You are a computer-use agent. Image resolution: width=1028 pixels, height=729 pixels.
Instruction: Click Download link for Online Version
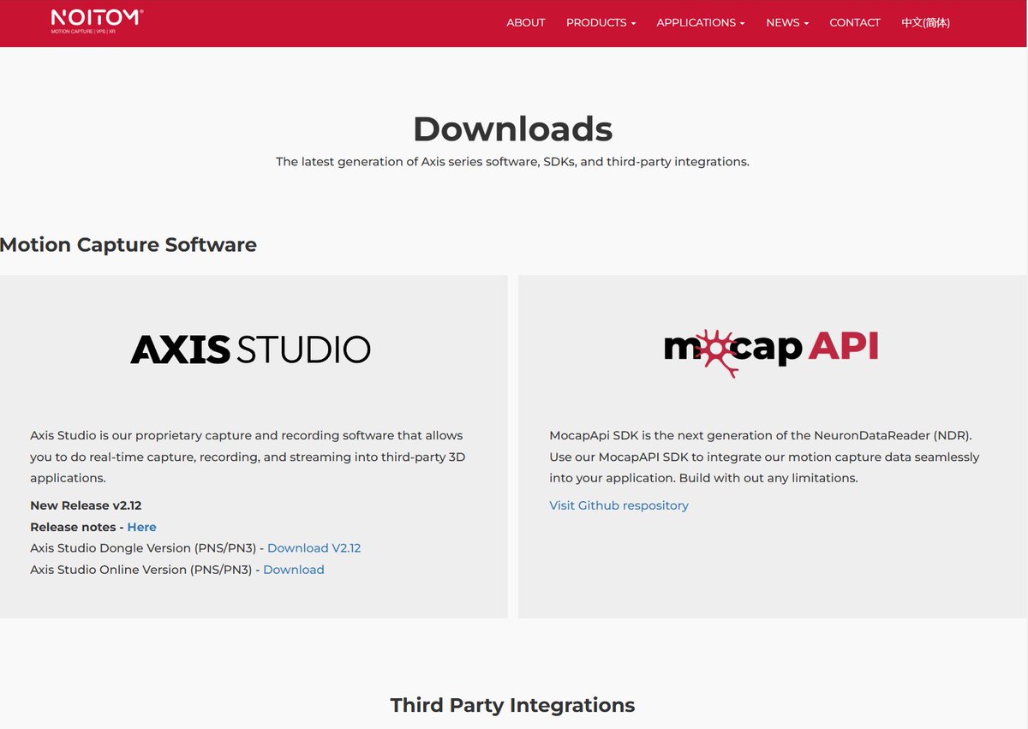click(294, 570)
